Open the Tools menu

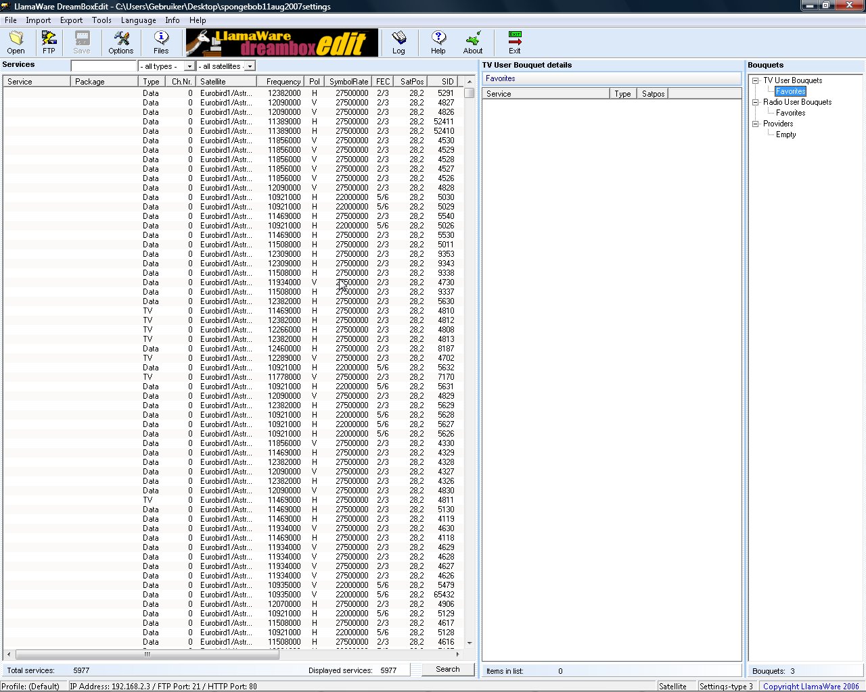pos(101,20)
